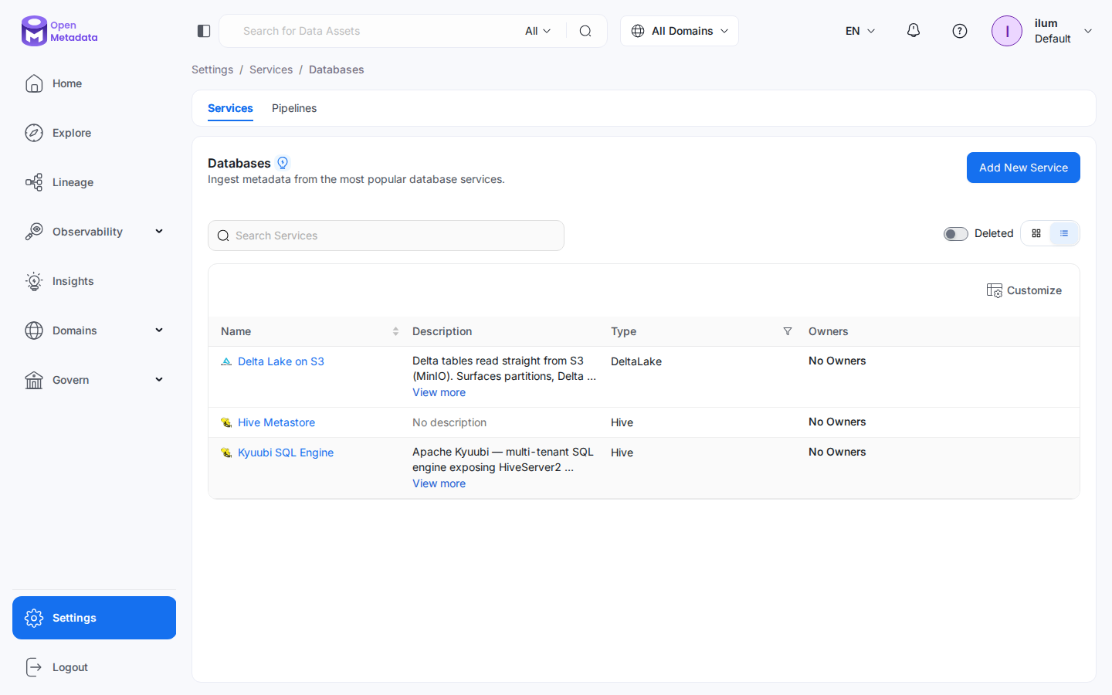Click Settings in the breadcrumb

click(212, 69)
